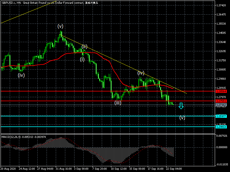Screen dimensions: 230x172
Task: Click the cyan down arrow on the chart
Action: point(181,106)
